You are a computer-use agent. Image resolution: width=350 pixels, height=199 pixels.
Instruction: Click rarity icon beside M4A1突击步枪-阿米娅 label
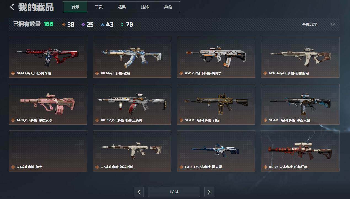[13, 73]
